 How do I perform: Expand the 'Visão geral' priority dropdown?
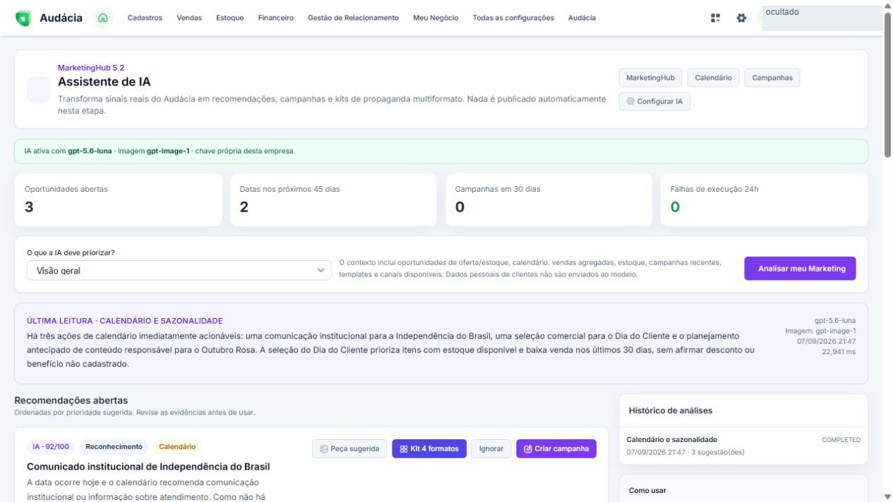(x=179, y=270)
